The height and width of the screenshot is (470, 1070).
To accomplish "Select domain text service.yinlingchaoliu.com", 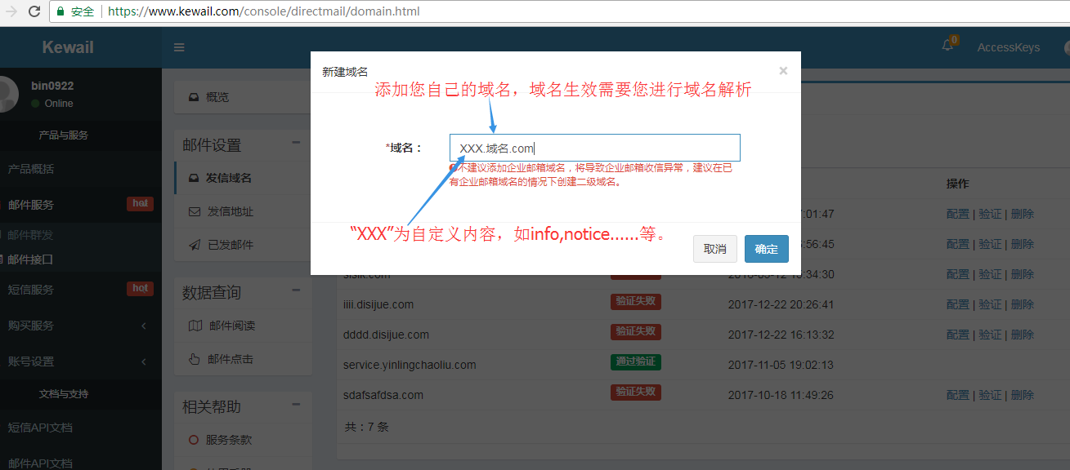I will click(410, 365).
